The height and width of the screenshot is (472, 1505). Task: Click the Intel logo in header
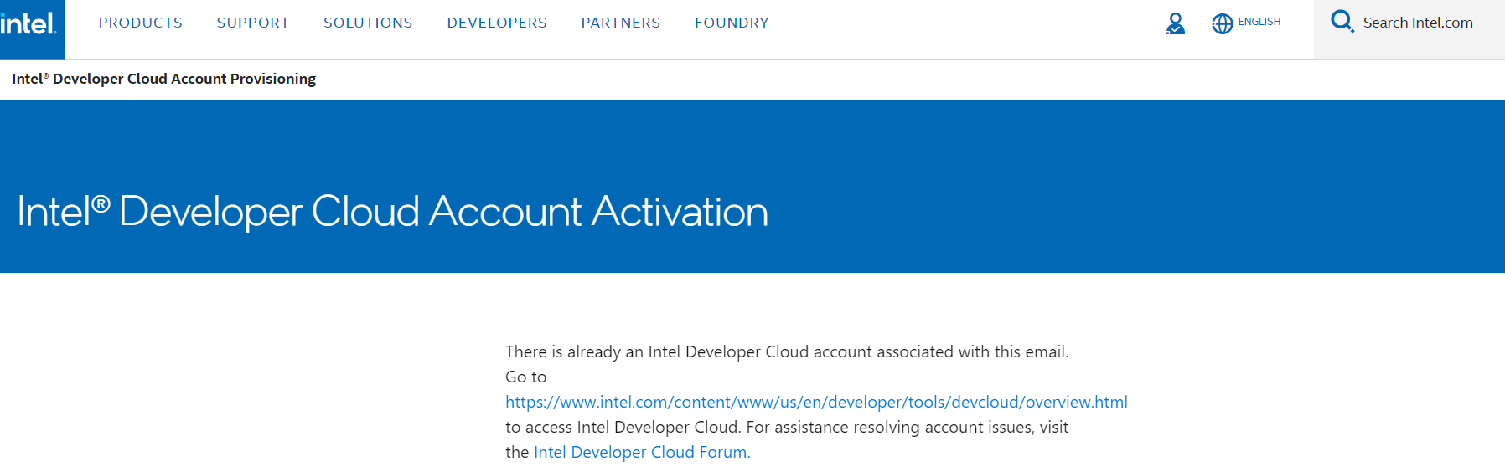click(x=29, y=25)
